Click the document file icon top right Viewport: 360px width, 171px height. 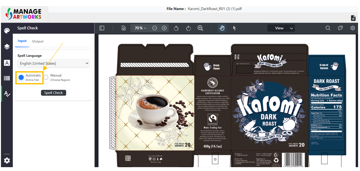pos(353,18)
